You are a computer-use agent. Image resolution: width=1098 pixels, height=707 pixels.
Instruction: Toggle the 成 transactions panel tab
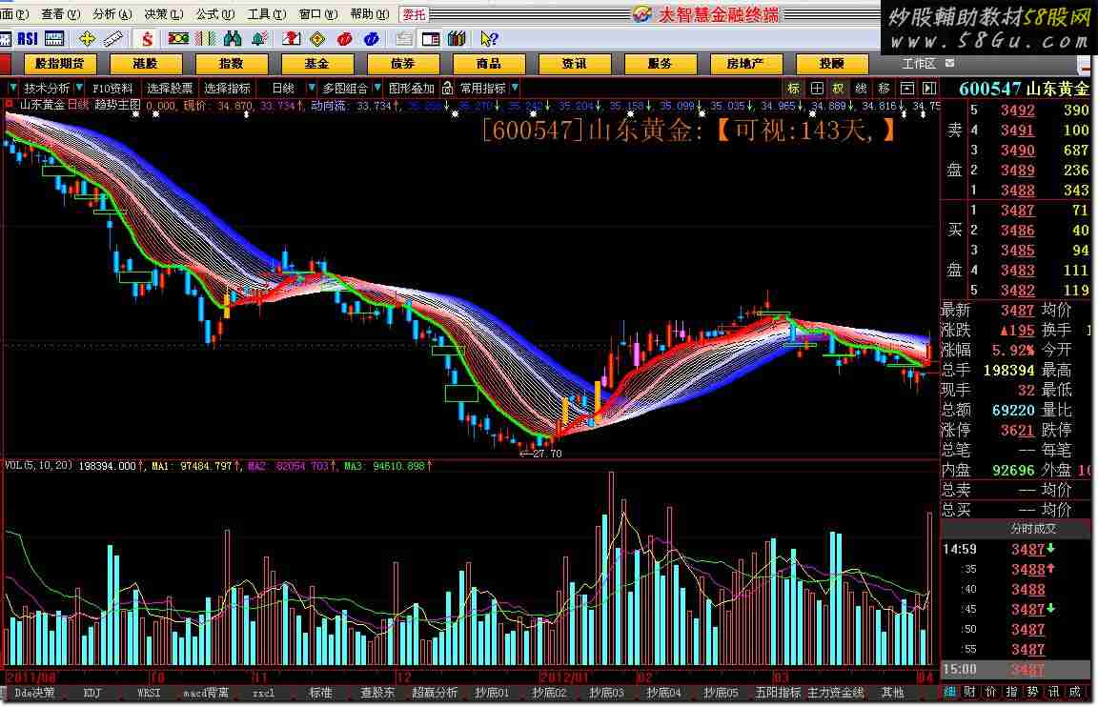point(1074,692)
